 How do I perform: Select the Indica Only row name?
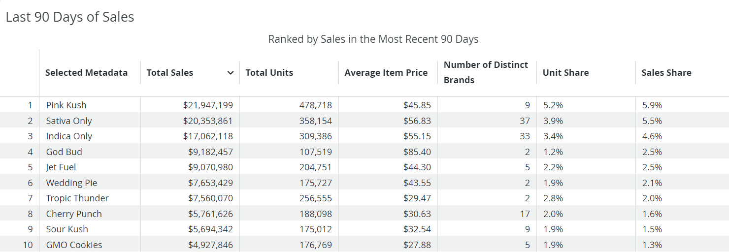[x=69, y=136]
